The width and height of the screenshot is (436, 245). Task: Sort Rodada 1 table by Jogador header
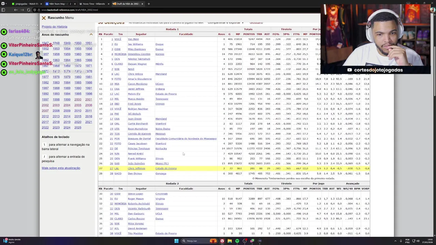tap(141, 34)
